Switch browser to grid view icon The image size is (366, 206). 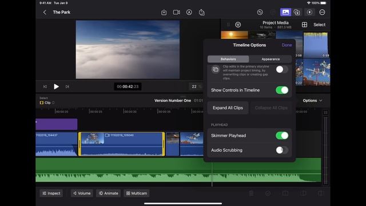click(x=304, y=25)
